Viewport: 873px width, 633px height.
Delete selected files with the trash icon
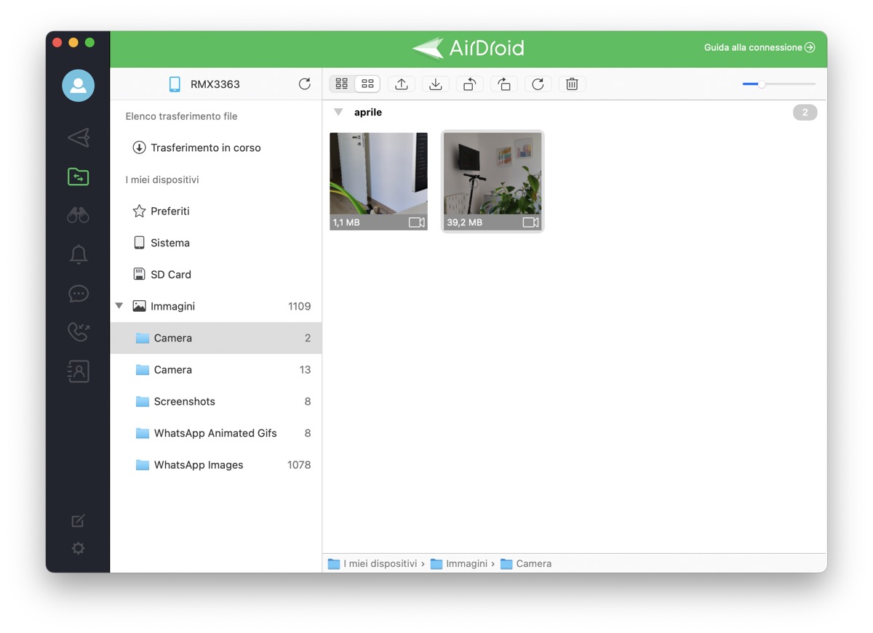coord(572,84)
